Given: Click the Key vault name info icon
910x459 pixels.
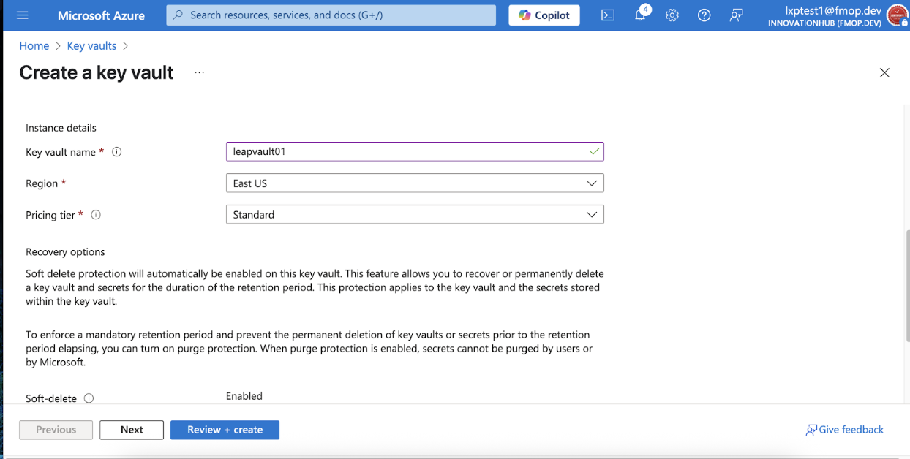Looking at the screenshot, I should (x=116, y=152).
